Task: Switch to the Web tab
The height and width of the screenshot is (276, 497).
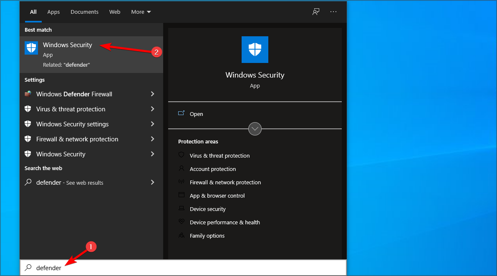Action: (x=115, y=12)
